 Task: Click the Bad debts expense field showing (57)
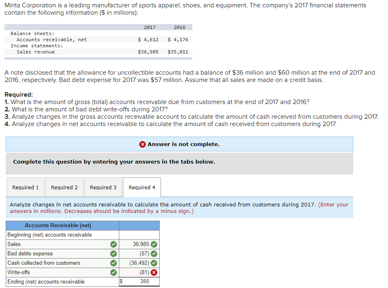coord(139,254)
